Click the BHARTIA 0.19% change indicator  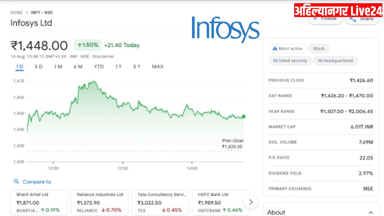[x=50, y=210]
